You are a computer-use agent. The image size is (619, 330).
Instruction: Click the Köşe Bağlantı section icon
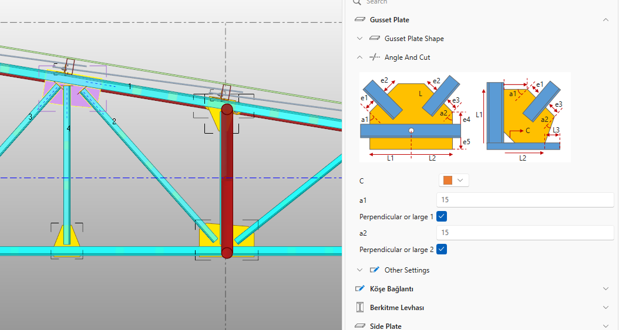tap(360, 289)
